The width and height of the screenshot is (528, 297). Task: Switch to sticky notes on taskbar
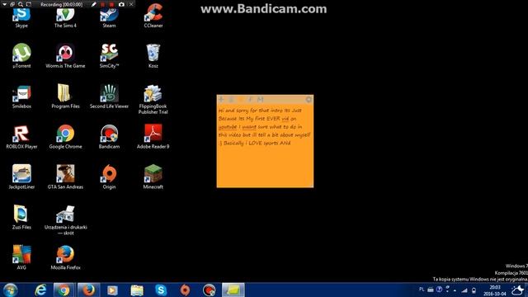(x=233, y=290)
